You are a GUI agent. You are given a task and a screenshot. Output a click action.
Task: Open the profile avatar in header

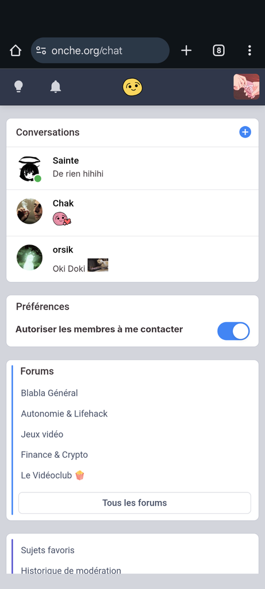pyautogui.click(x=246, y=87)
